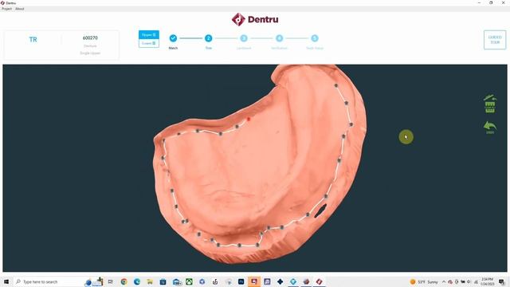Open the About menu
This screenshot has width=510, height=287.
tap(19, 9)
